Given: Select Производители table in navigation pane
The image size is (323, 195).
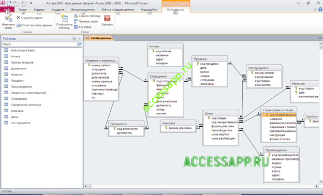Looking at the screenshot, I should tap(21, 87).
